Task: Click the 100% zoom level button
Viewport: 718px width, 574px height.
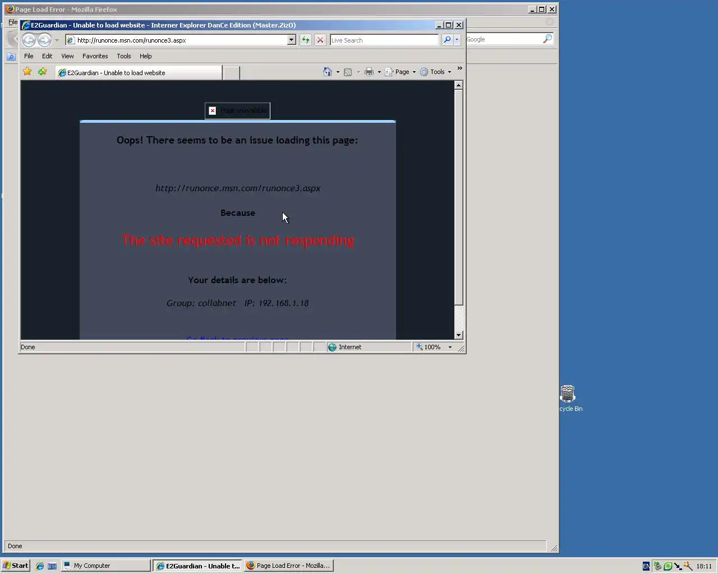Action: pos(429,347)
